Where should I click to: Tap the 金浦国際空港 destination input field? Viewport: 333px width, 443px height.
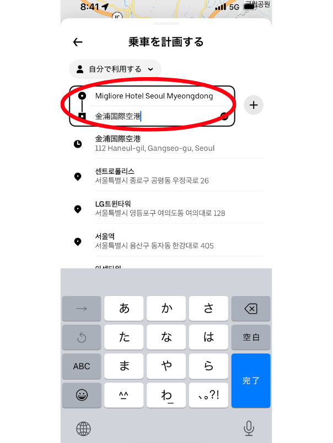point(155,116)
